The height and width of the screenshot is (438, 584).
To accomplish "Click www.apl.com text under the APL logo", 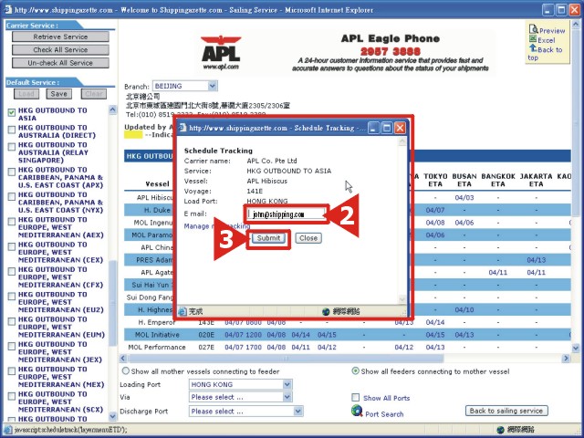I will pyautogui.click(x=221, y=67).
